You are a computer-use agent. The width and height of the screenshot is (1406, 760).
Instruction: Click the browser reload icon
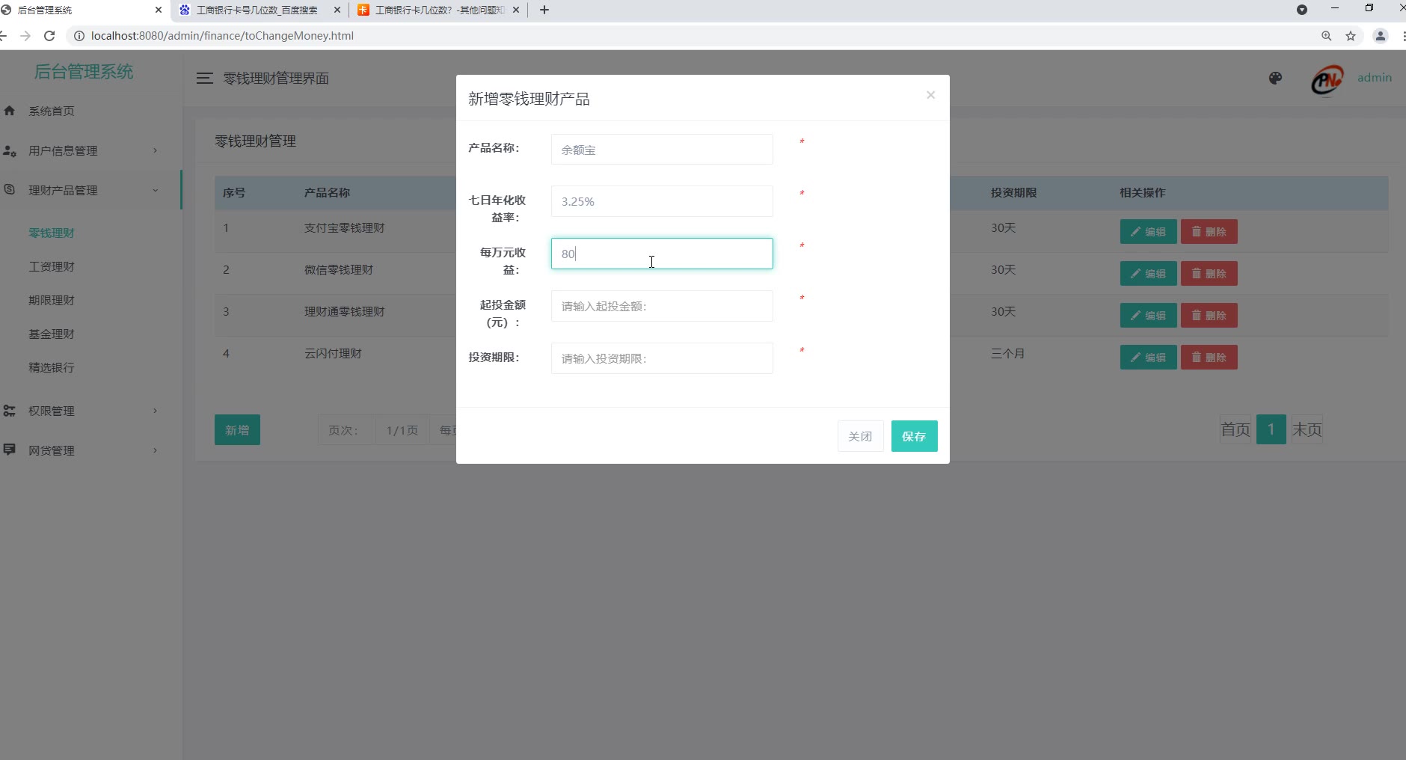point(49,36)
